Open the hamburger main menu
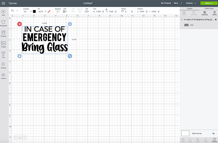Viewport: 218px width, 143px height. (3, 3)
